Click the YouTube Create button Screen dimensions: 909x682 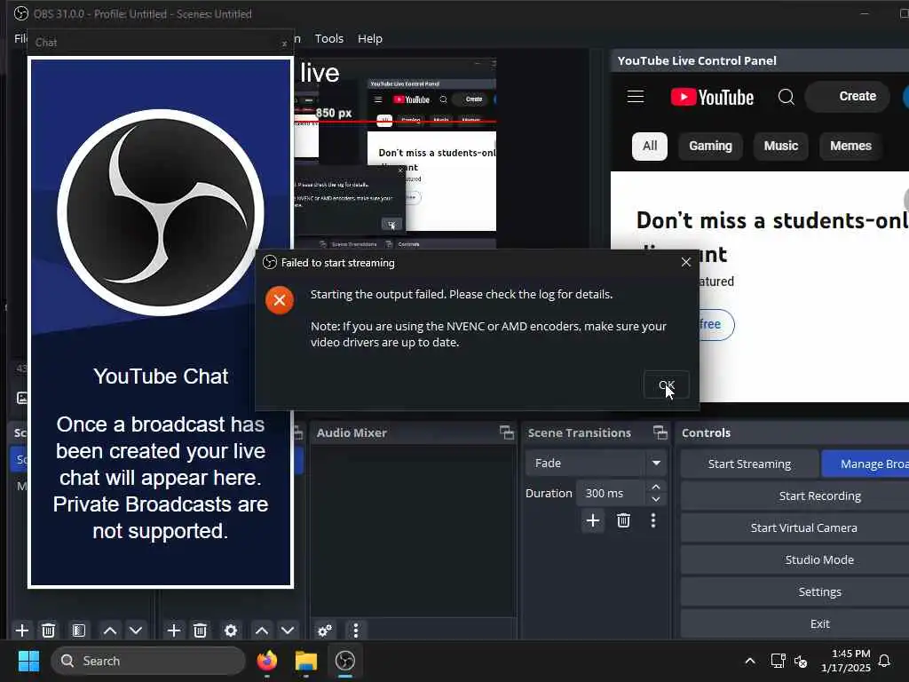(x=848, y=96)
